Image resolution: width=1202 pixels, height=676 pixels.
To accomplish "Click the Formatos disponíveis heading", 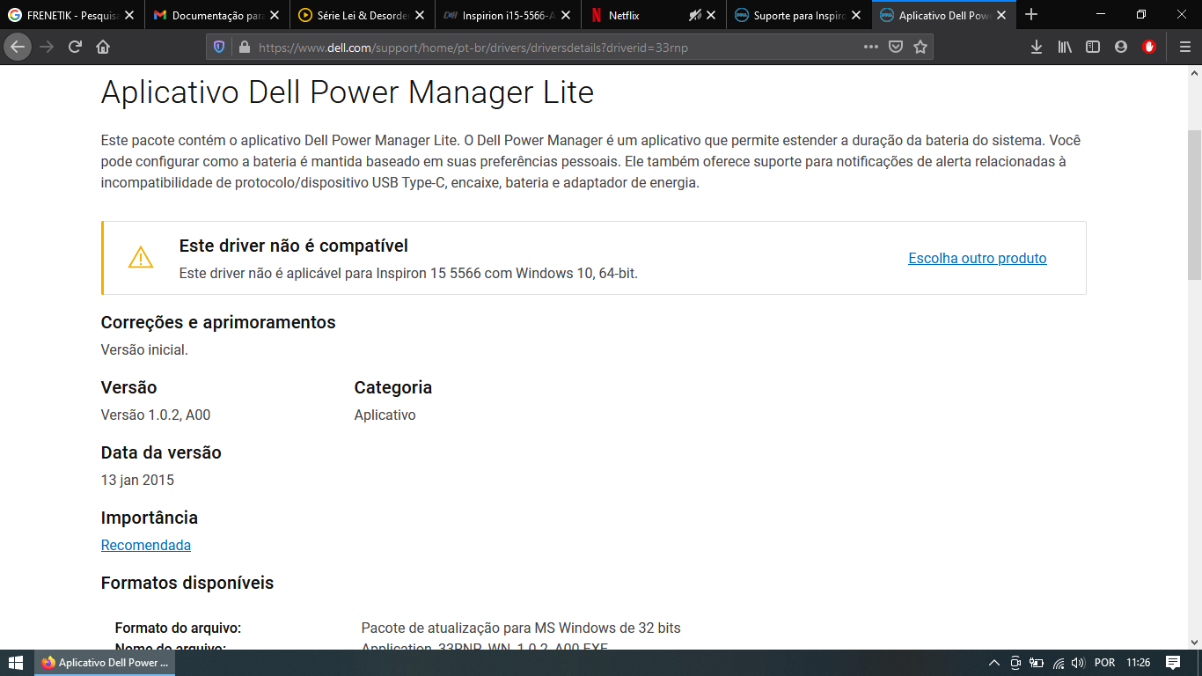I will click(187, 583).
